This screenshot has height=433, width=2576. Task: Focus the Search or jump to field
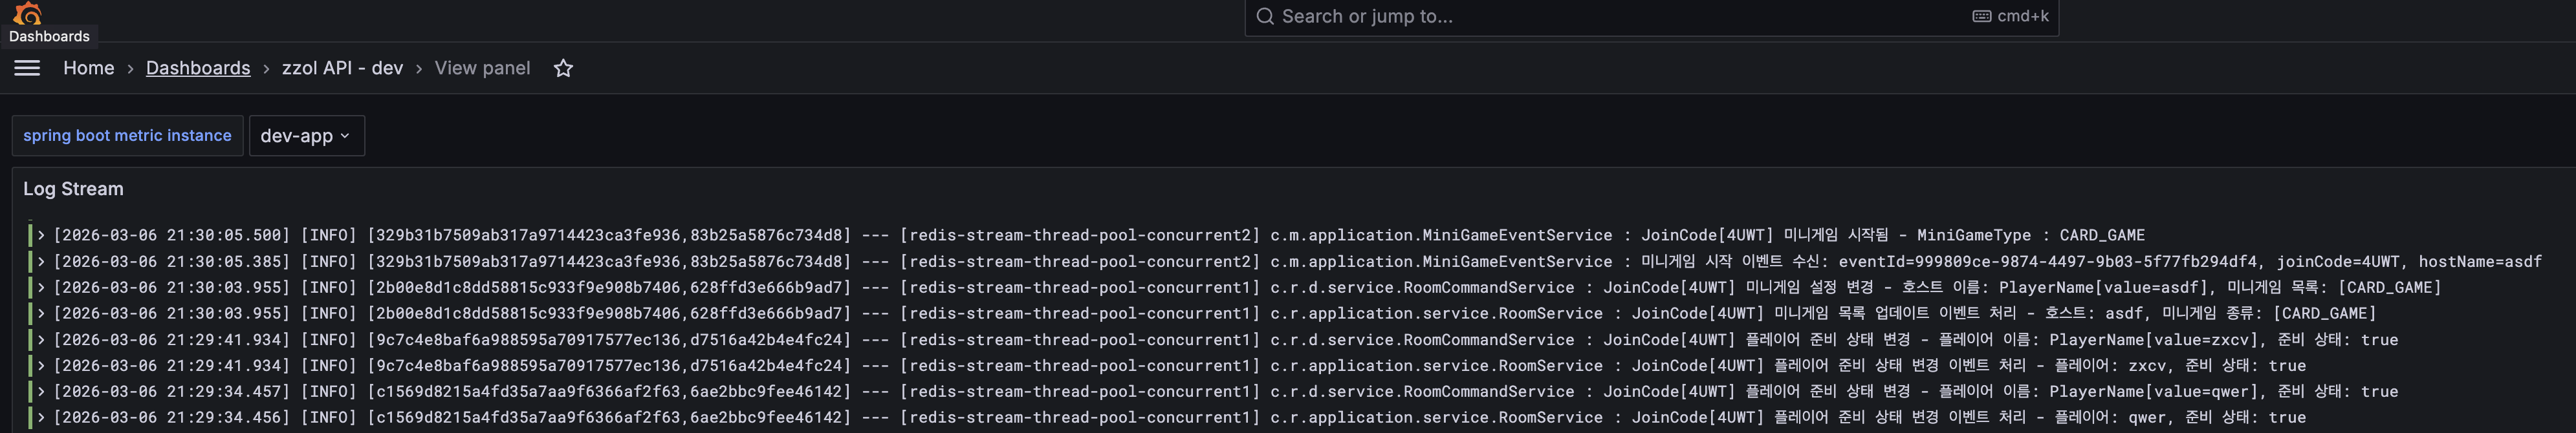(x=1600, y=16)
